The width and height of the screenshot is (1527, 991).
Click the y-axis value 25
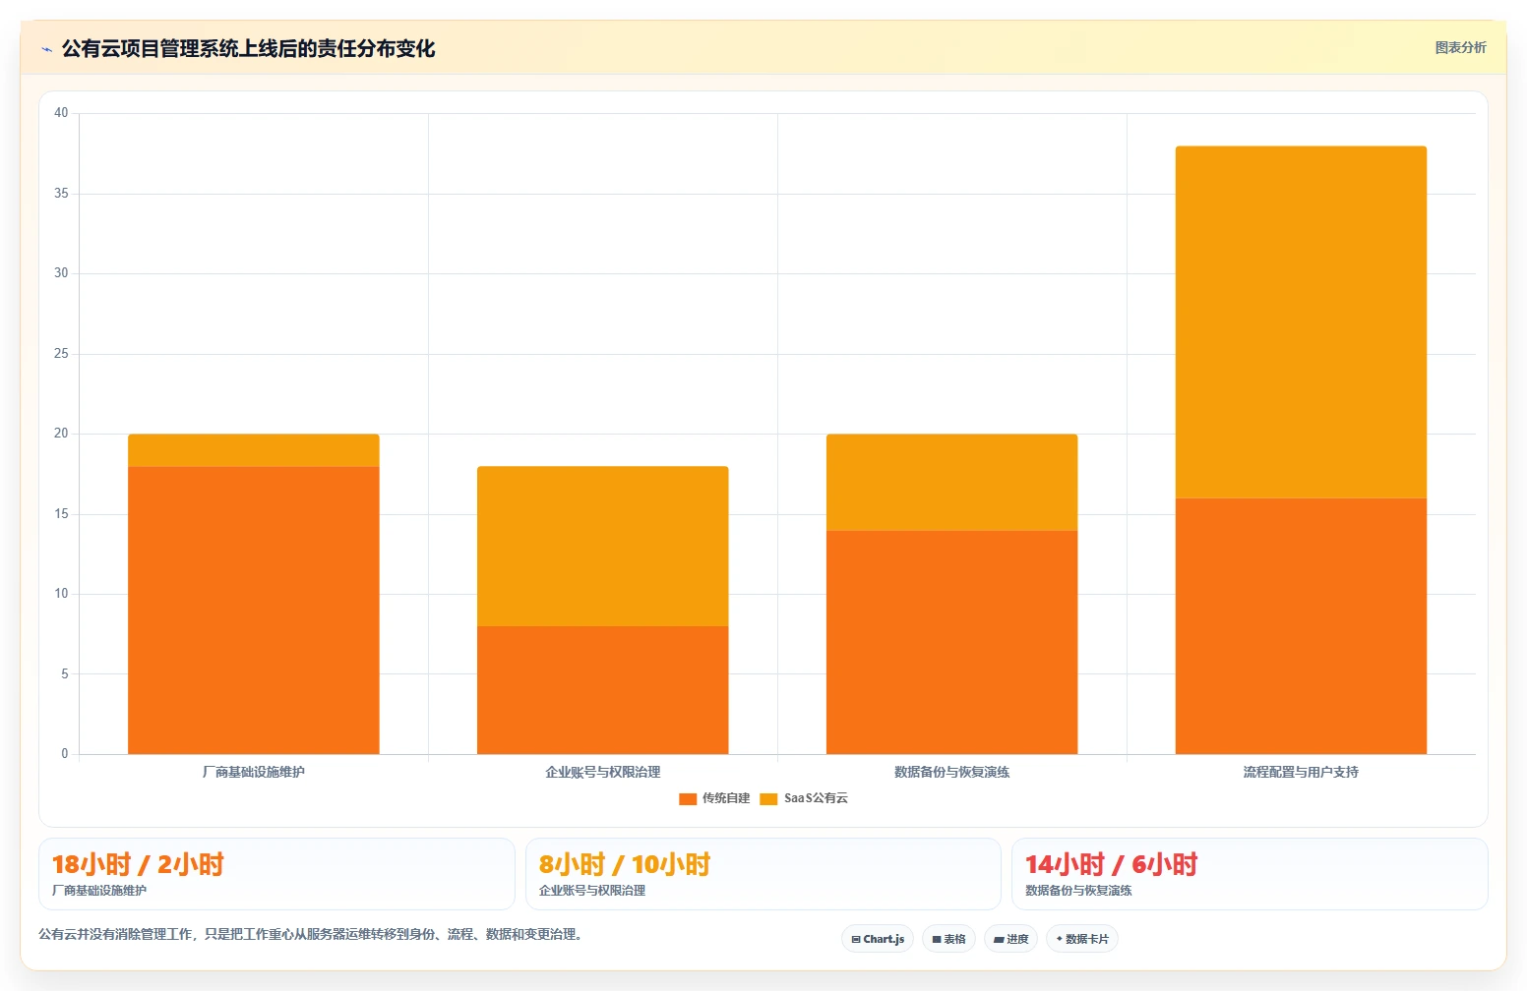click(61, 354)
